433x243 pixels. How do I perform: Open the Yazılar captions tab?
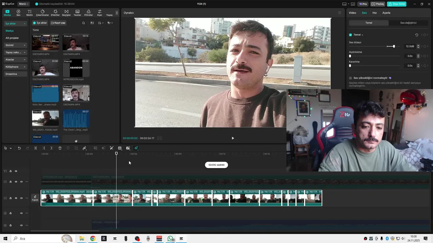tap(77, 13)
